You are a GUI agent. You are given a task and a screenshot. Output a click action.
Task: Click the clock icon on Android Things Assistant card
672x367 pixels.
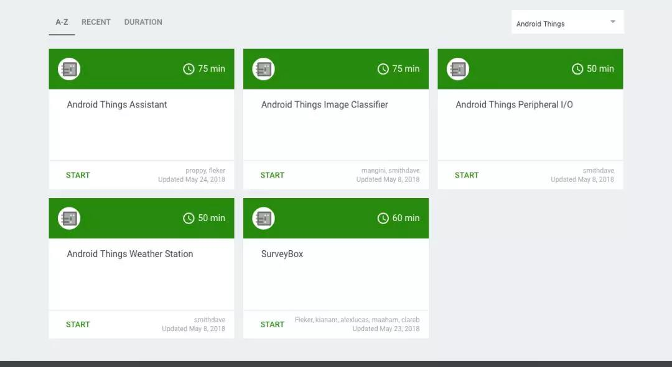(189, 69)
